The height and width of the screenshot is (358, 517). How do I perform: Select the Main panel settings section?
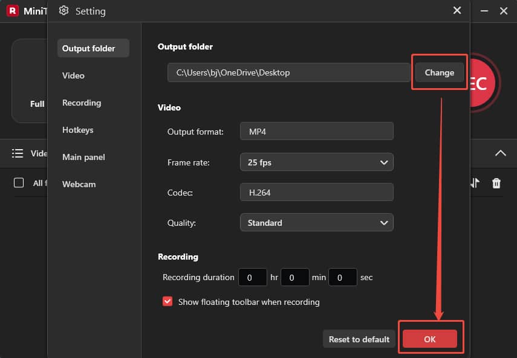pos(83,157)
